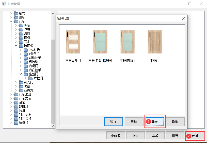
Task: Click the 造型门 folder icon
Action: click(x=26, y=74)
